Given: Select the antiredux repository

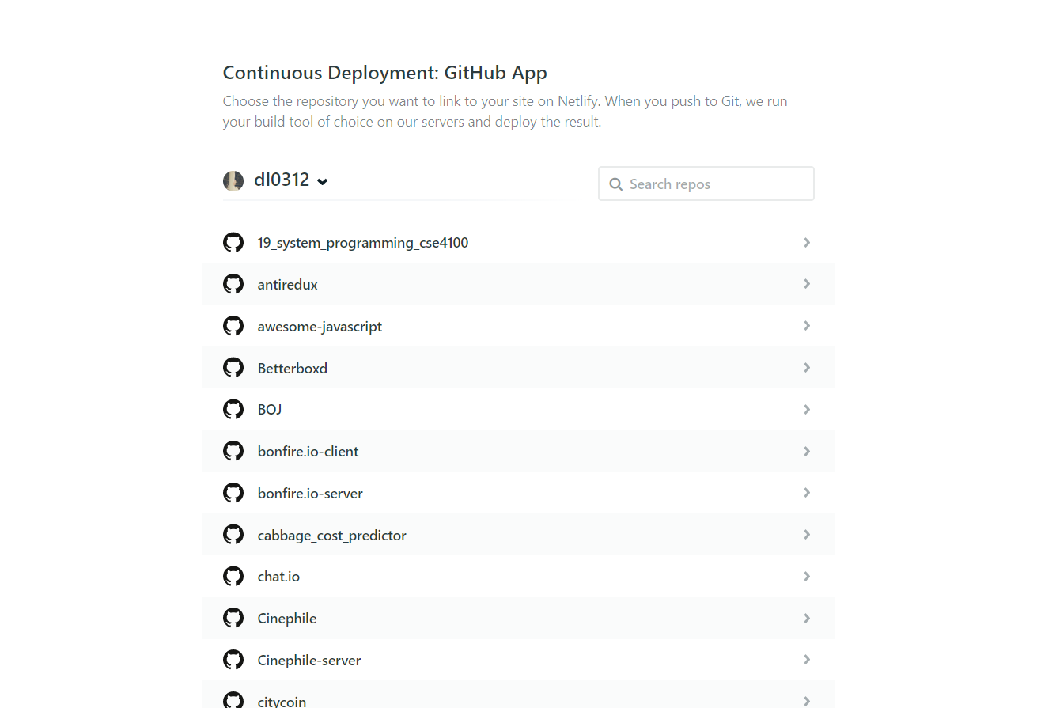Looking at the screenshot, I should [518, 284].
